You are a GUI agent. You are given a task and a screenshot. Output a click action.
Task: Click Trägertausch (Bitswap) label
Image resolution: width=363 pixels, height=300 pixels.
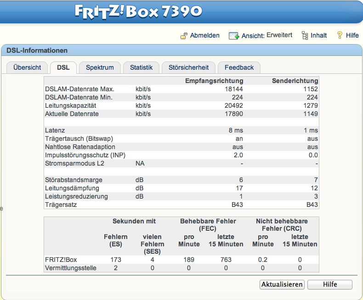click(x=79, y=139)
